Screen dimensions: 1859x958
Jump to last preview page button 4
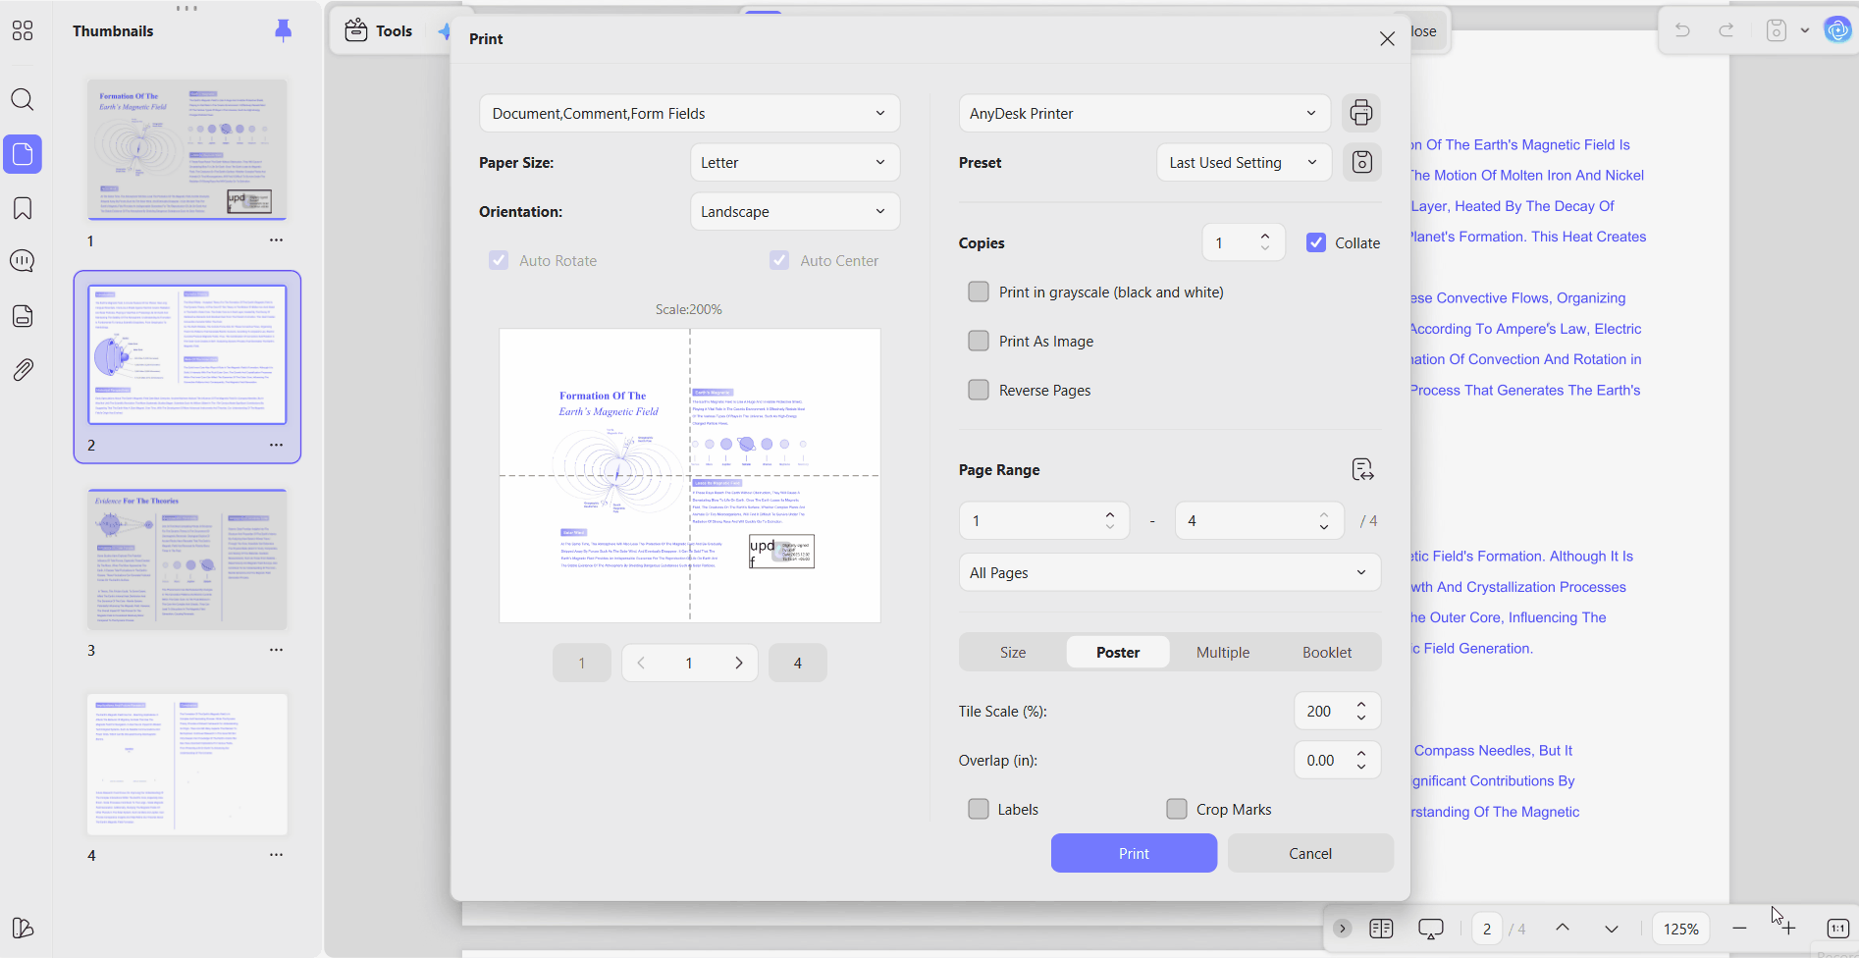pos(798,663)
